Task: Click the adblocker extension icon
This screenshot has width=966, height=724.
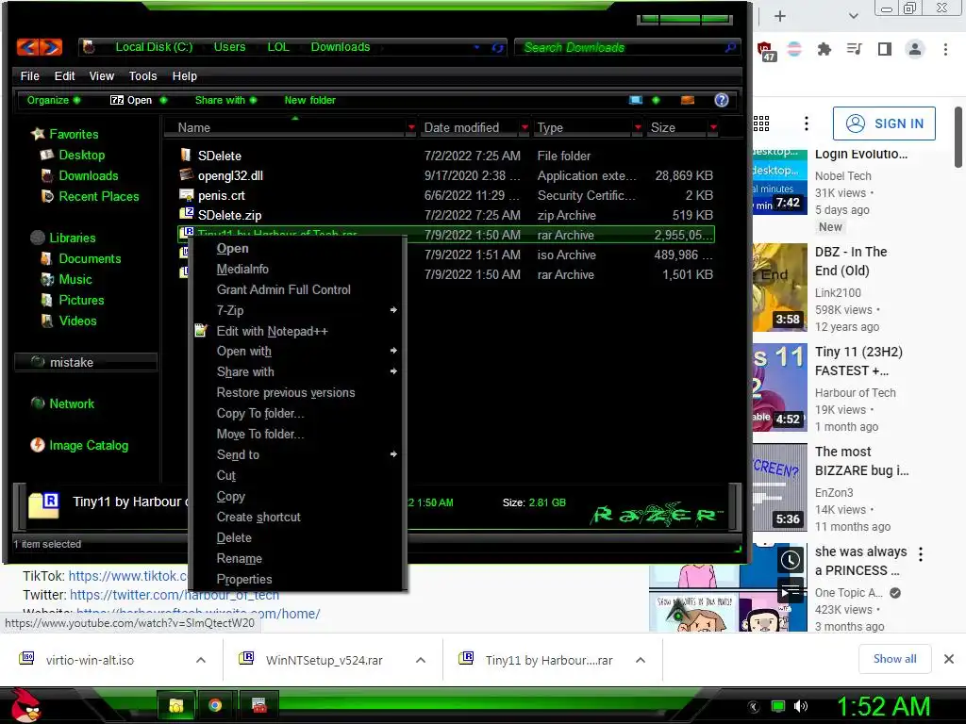Action: tap(766, 51)
